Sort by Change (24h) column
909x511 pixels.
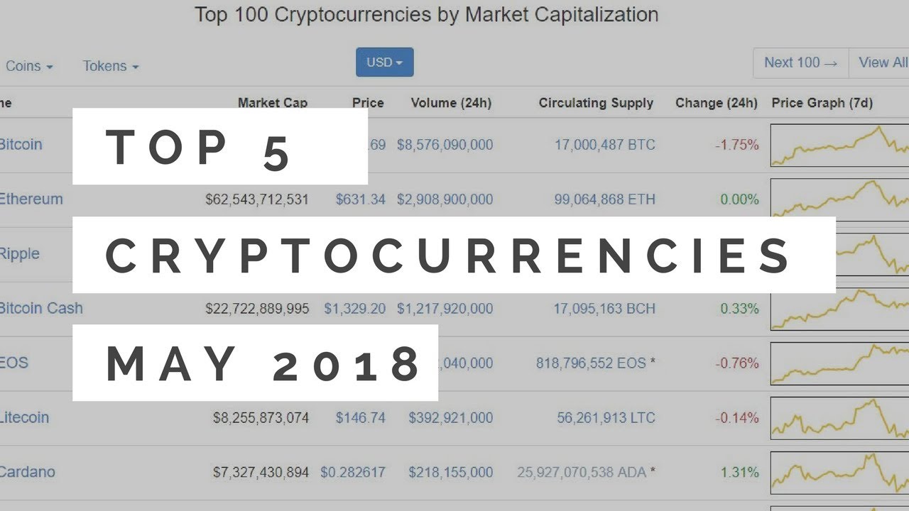click(717, 103)
